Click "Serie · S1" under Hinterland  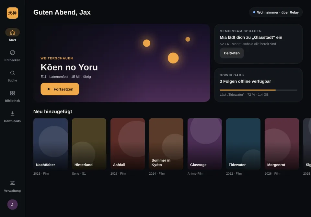(x=79, y=173)
